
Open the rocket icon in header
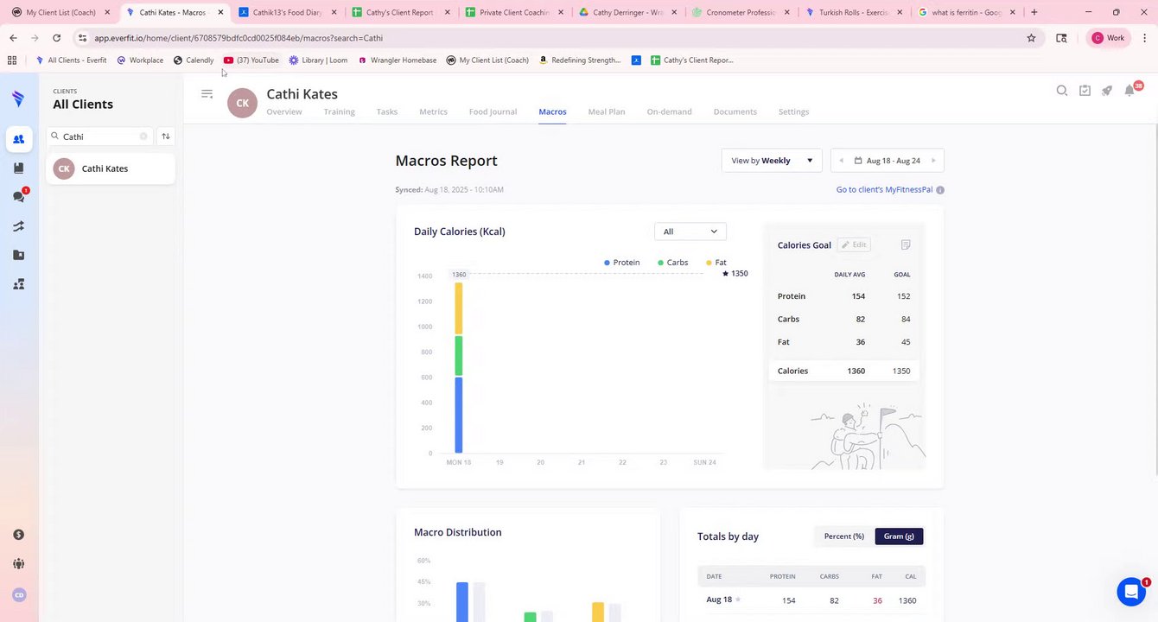pyautogui.click(x=1107, y=91)
